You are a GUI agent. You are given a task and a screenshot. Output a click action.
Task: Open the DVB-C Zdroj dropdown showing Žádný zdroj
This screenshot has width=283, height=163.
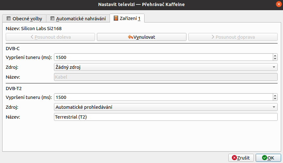tap(166, 67)
